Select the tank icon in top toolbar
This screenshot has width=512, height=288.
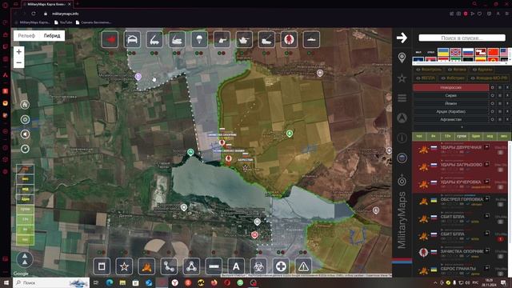click(244, 39)
